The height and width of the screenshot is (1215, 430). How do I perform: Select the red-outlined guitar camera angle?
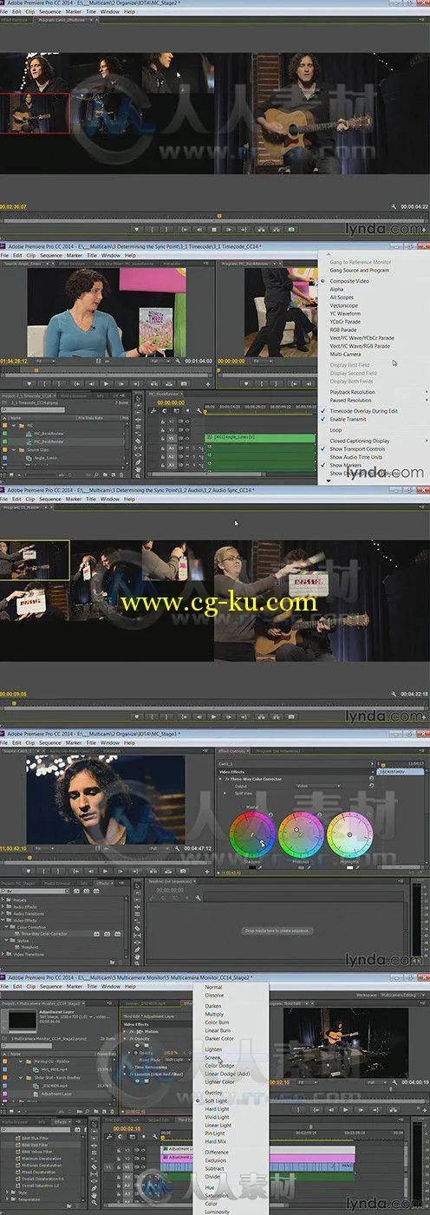[35, 112]
